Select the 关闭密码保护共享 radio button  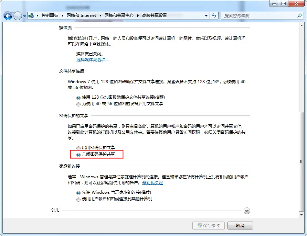coord(78,155)
